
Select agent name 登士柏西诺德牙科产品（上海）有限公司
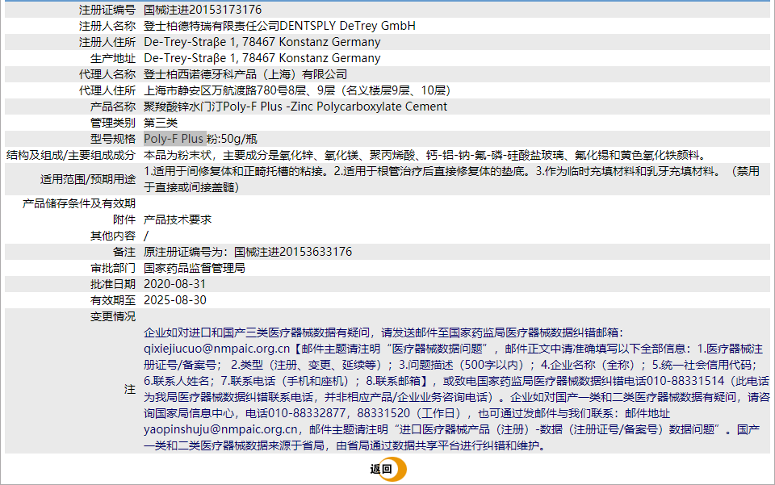(x=245, y=74)
